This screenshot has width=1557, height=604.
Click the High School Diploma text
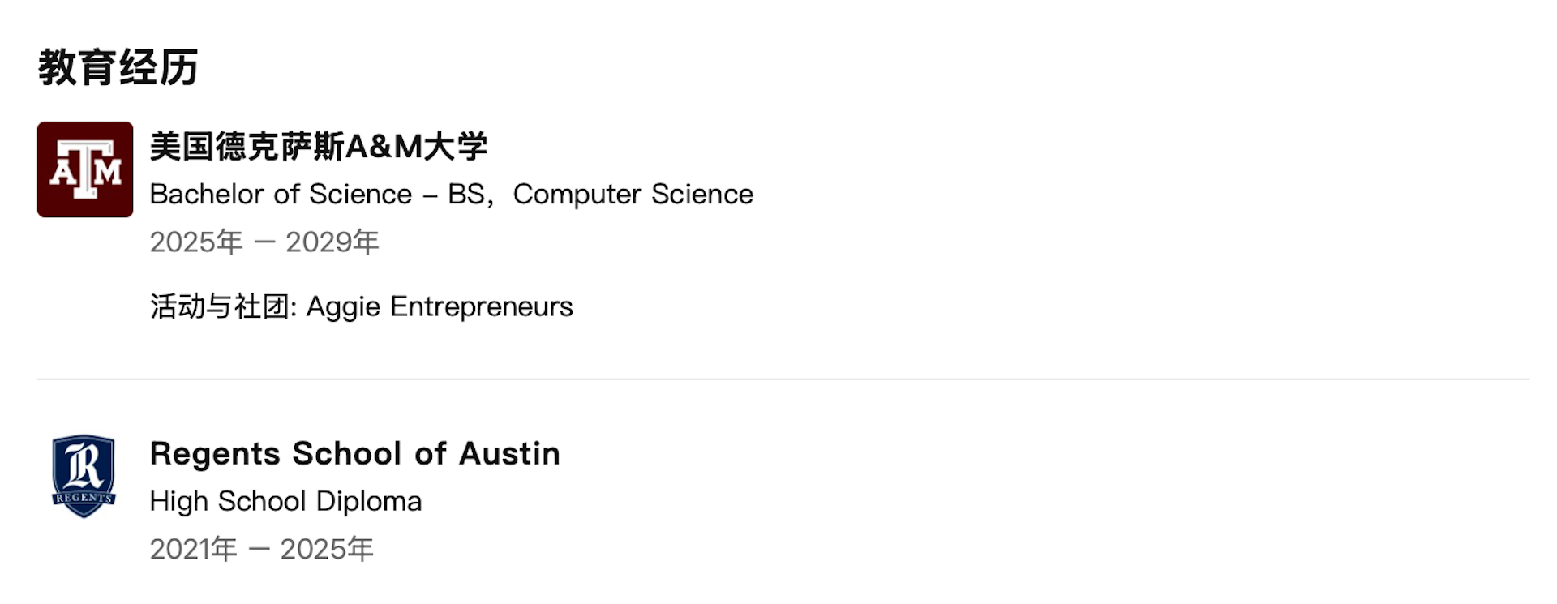(285, 501)
